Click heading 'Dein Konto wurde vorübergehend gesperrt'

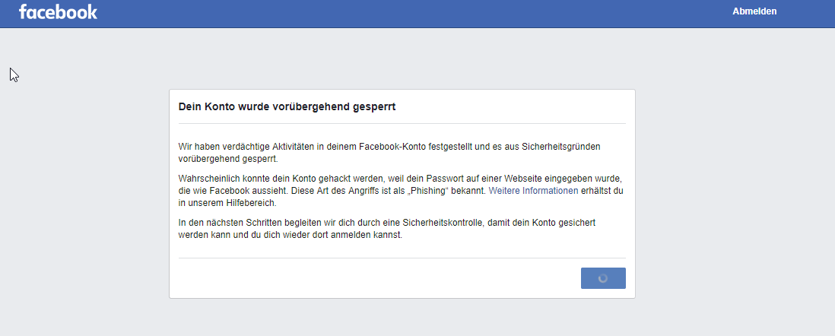click(287, 106)
